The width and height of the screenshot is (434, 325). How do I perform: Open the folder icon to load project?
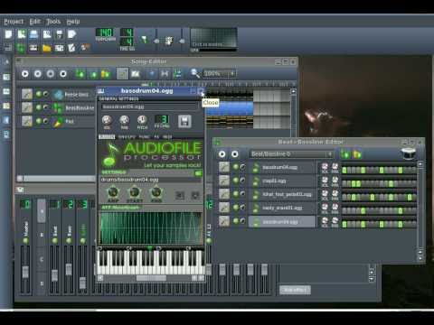click(x=46, y=48)
